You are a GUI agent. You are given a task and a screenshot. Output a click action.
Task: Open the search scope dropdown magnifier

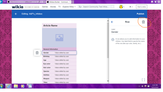[x=80, y=7]
